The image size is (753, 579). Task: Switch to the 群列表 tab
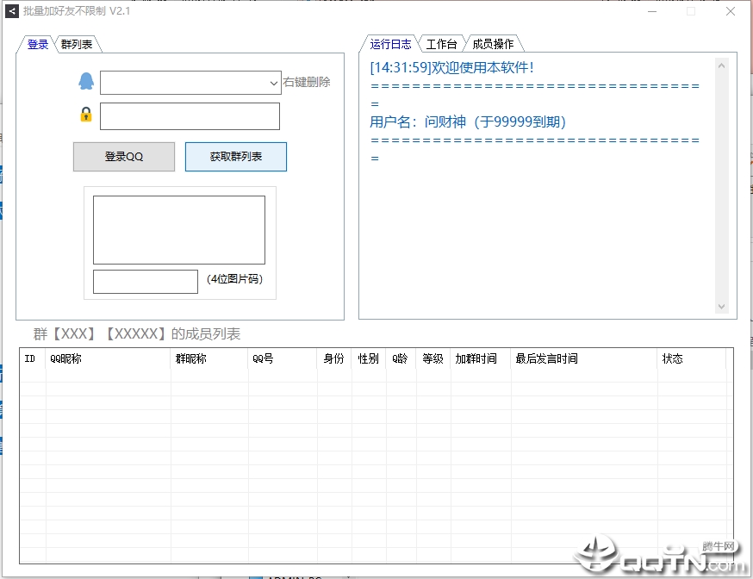pos(77,45)
